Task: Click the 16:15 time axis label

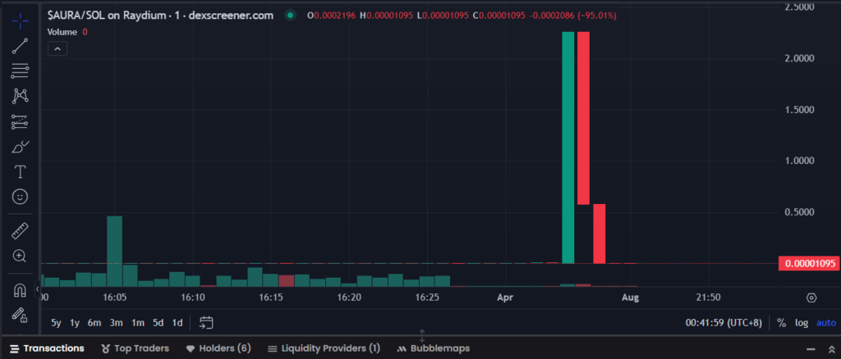Action: [271, 297]
